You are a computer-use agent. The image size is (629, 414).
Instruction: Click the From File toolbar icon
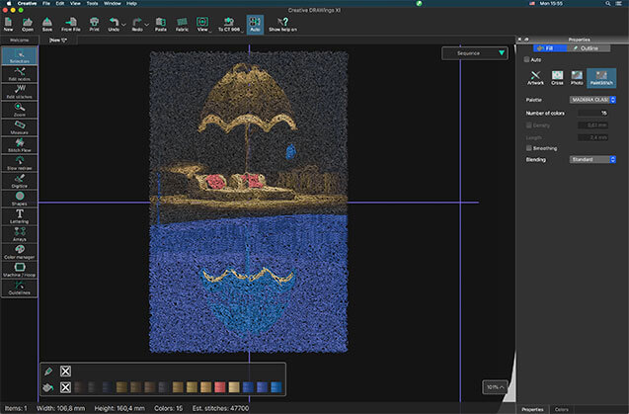(x=71, y=25)
